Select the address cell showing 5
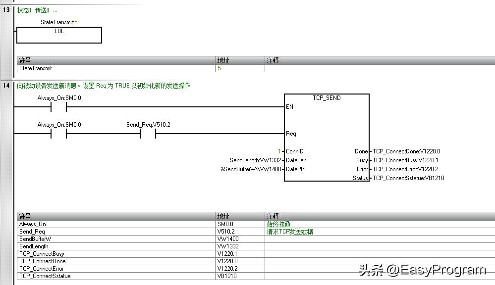 pyautogui.click(x=240, y=68)
